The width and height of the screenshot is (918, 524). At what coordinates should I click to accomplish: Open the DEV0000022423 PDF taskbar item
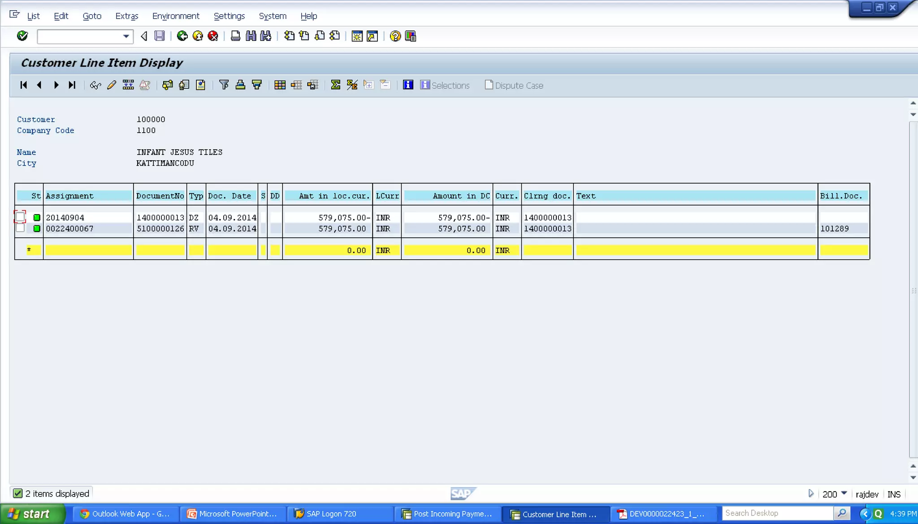(663, 514)
